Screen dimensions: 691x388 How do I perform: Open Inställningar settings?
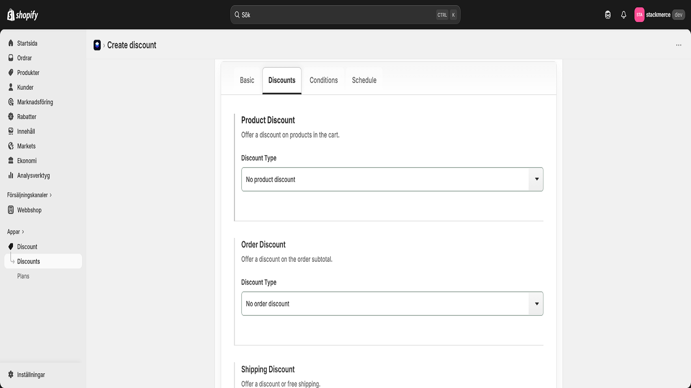pyautogui.click(x=31, y=375)
